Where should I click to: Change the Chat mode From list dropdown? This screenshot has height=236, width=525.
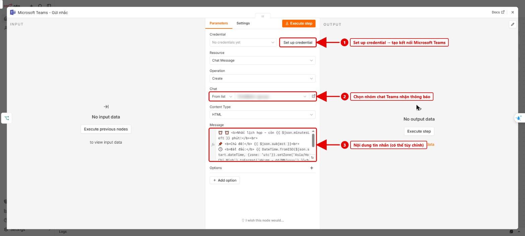[x=222, y=96]
